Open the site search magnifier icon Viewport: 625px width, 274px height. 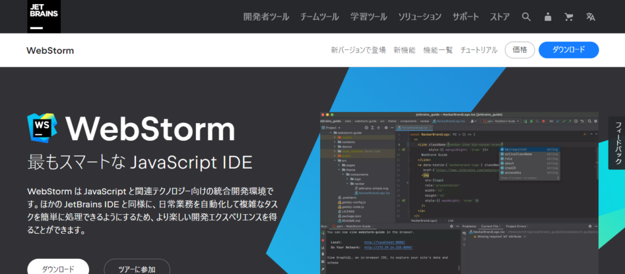click(526, 16)
